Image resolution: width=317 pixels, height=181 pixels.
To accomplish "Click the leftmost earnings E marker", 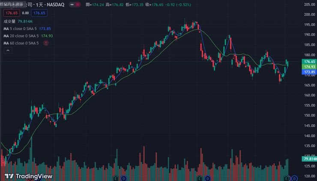I will pos(115,178).
